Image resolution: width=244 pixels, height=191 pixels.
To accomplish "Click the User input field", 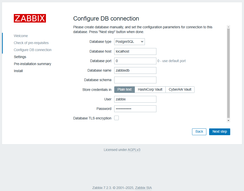I will (x=135, y=99).
